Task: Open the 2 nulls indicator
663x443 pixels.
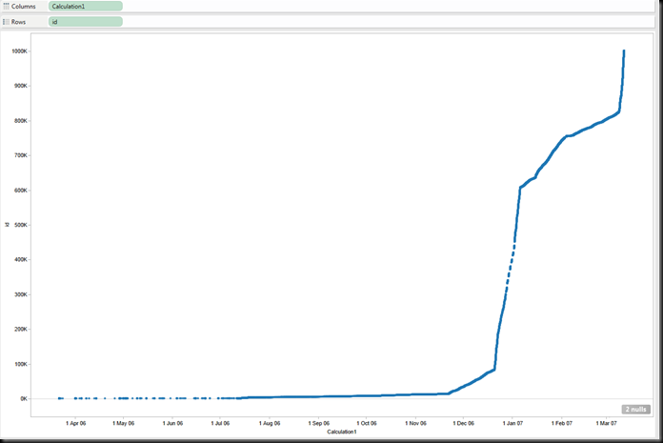Action: tap(636, 410)
